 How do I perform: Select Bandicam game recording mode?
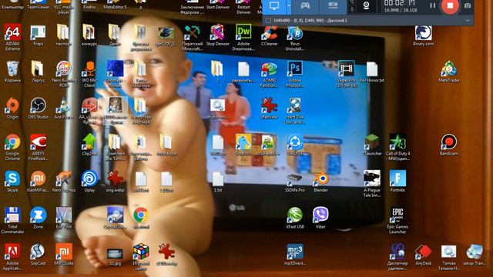pos(305,6)
